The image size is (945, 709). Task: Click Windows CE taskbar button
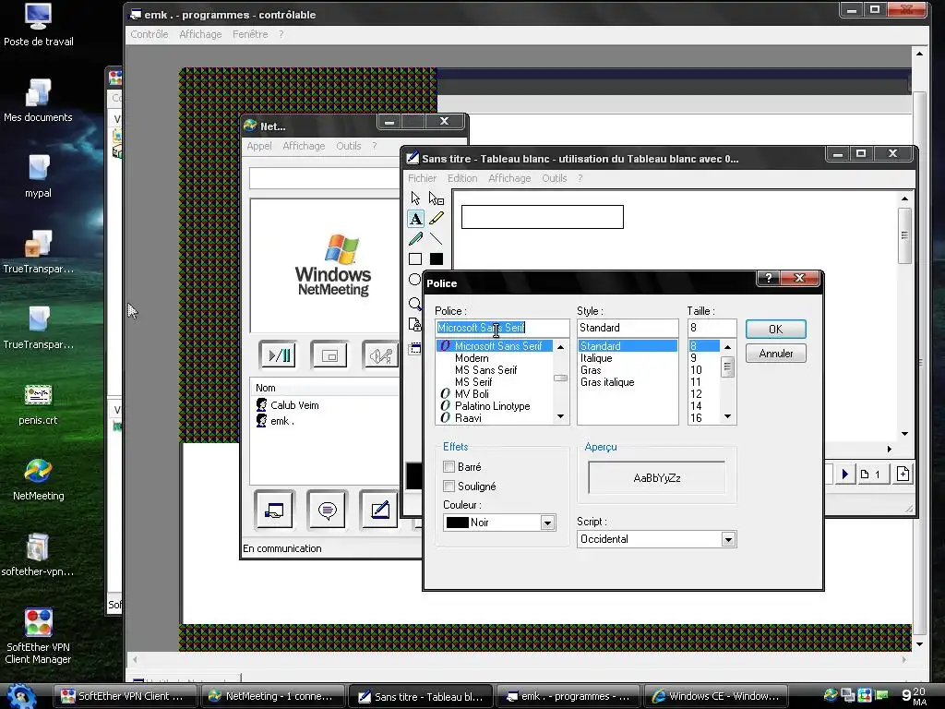[715, 696]
